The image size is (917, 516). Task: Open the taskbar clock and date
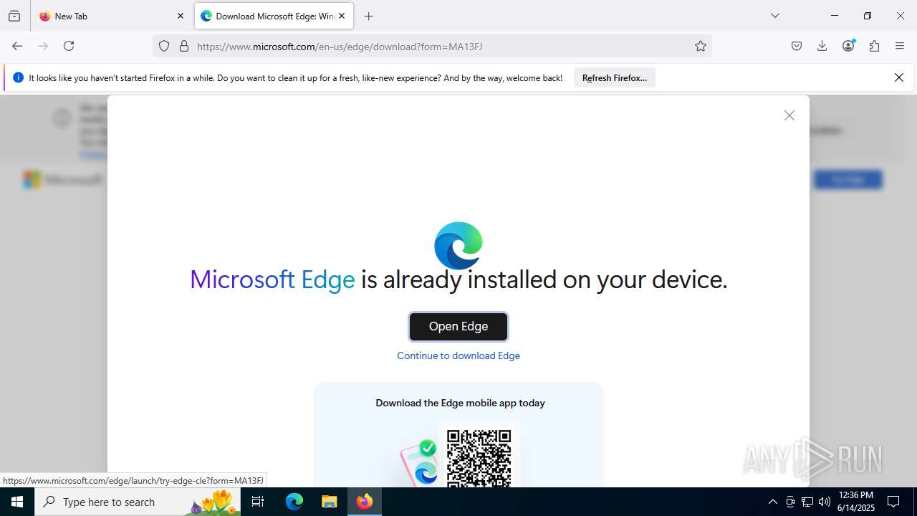click(856, 502)
